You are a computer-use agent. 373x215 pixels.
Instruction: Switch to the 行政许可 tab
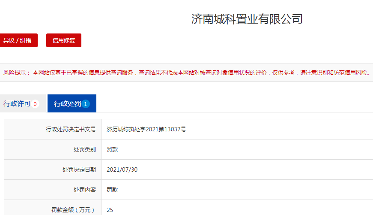[23, 103]
